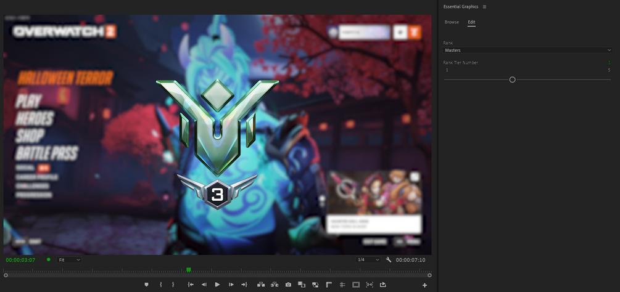Open the Fit zoom level dropdown
Screen dimensions: 620x292
[x=69, y=259]
